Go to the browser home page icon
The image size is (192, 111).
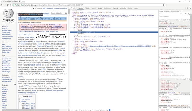[x=11, y=5]
